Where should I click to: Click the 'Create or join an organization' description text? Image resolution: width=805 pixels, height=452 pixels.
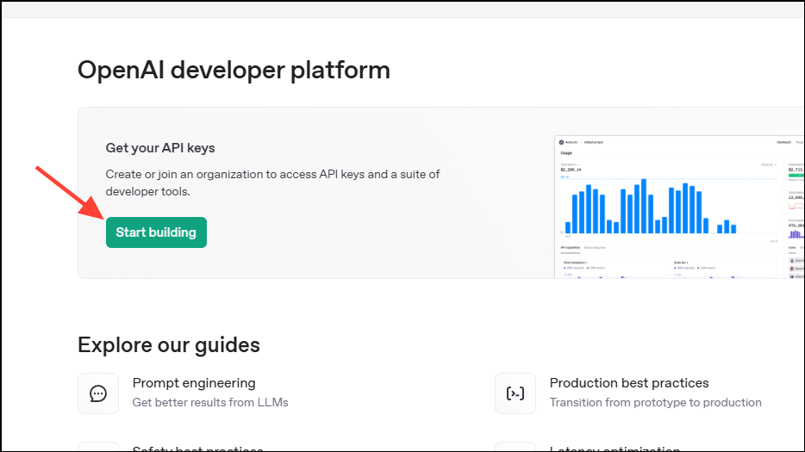(272, 183)
